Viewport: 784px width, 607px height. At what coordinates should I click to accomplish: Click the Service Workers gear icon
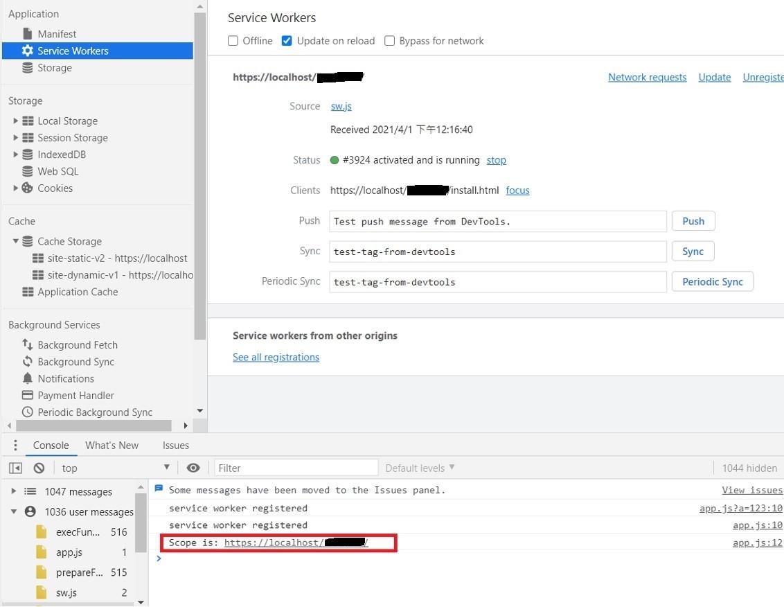[x=28, y=51]
